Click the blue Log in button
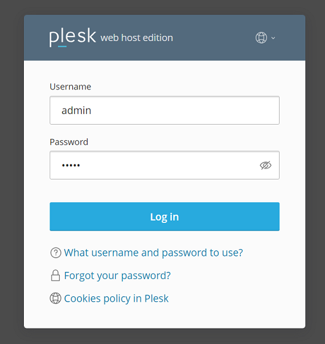This screenshot has width=325, height=344. [164, 216]
